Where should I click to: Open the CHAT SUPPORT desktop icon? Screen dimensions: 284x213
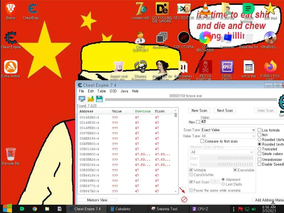click(140, 42)
